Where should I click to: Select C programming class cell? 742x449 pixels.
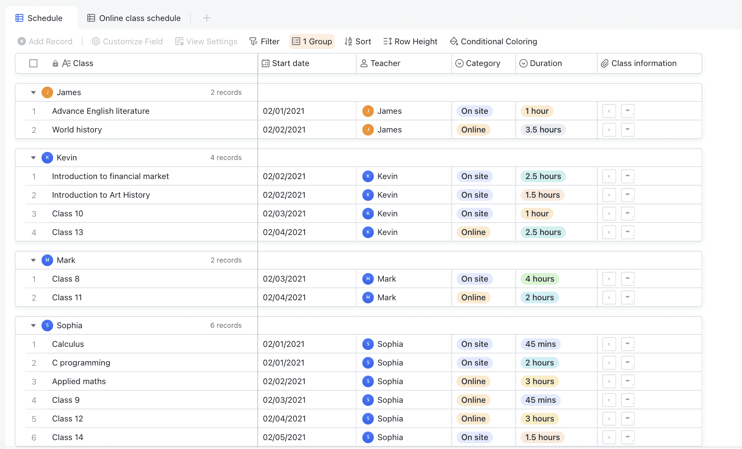tap(152, 363)
